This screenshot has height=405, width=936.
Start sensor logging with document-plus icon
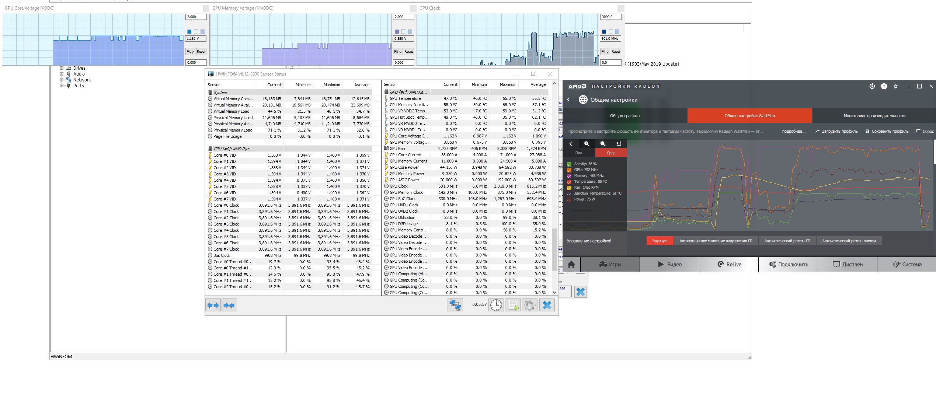[513, 305]
